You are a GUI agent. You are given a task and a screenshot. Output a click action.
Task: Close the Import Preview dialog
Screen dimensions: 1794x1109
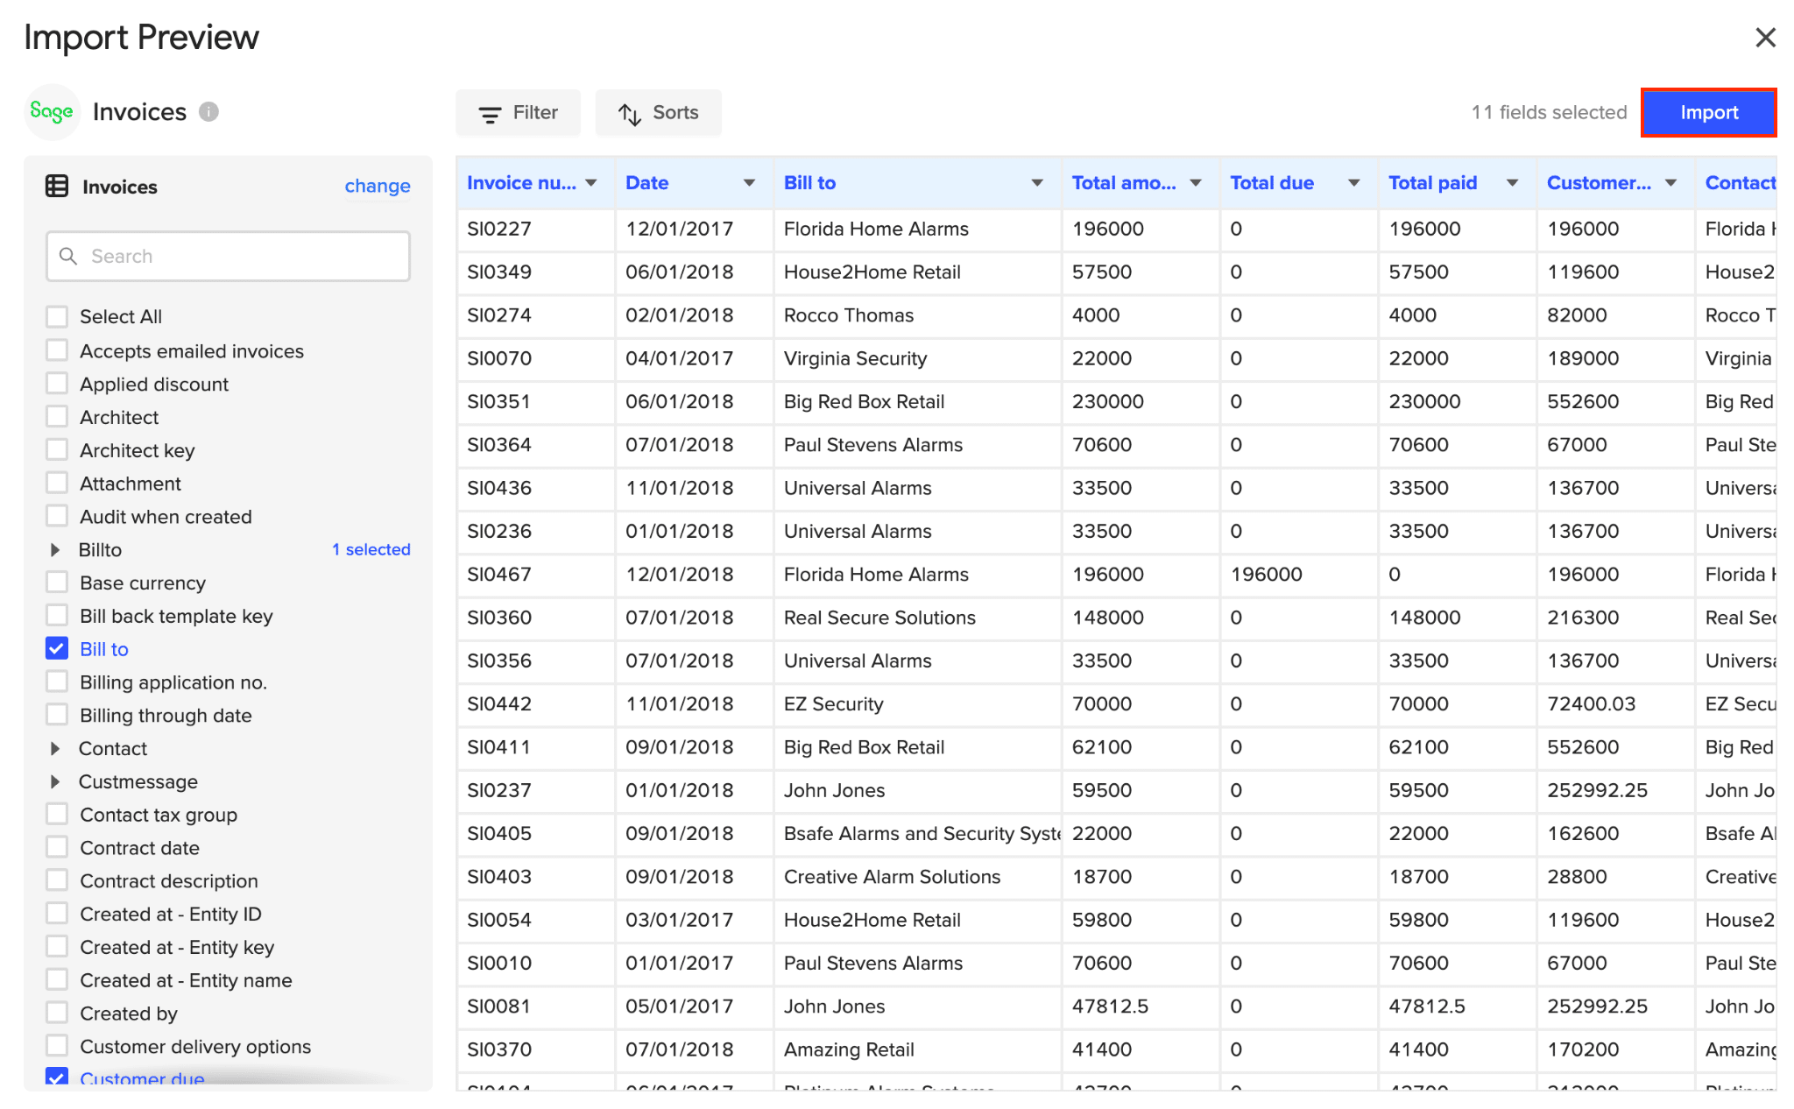(x=1765, y=38)
